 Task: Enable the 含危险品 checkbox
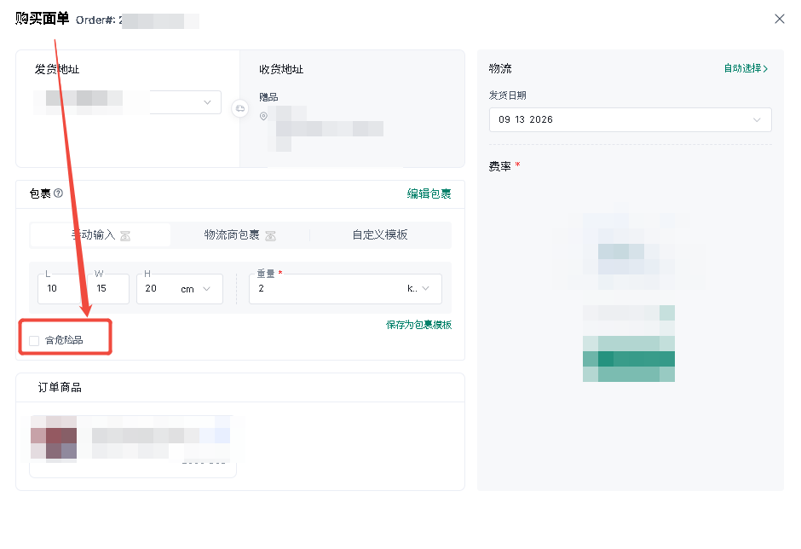34,341
